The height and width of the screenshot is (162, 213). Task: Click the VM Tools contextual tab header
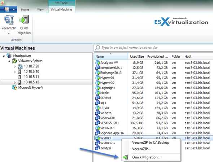click(61, 3)
